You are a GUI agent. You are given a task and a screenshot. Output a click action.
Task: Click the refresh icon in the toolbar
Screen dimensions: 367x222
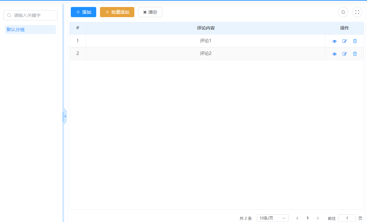tap(343, 12)
